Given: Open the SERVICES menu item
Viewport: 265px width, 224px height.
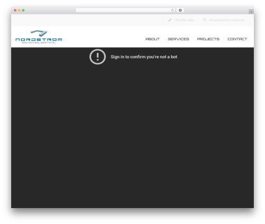Looking at the screenshot, I should 178,39.
